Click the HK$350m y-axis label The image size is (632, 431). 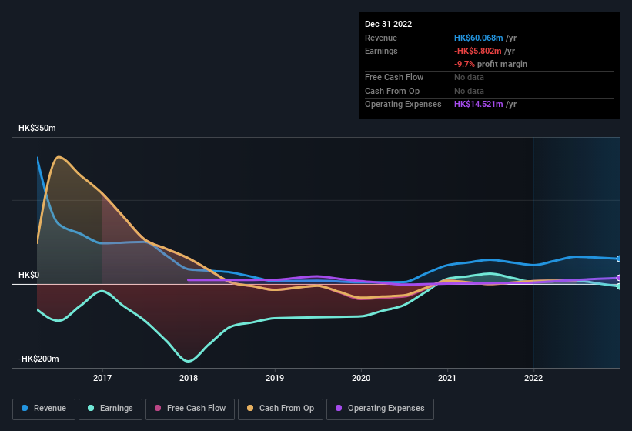coord(37,128)
